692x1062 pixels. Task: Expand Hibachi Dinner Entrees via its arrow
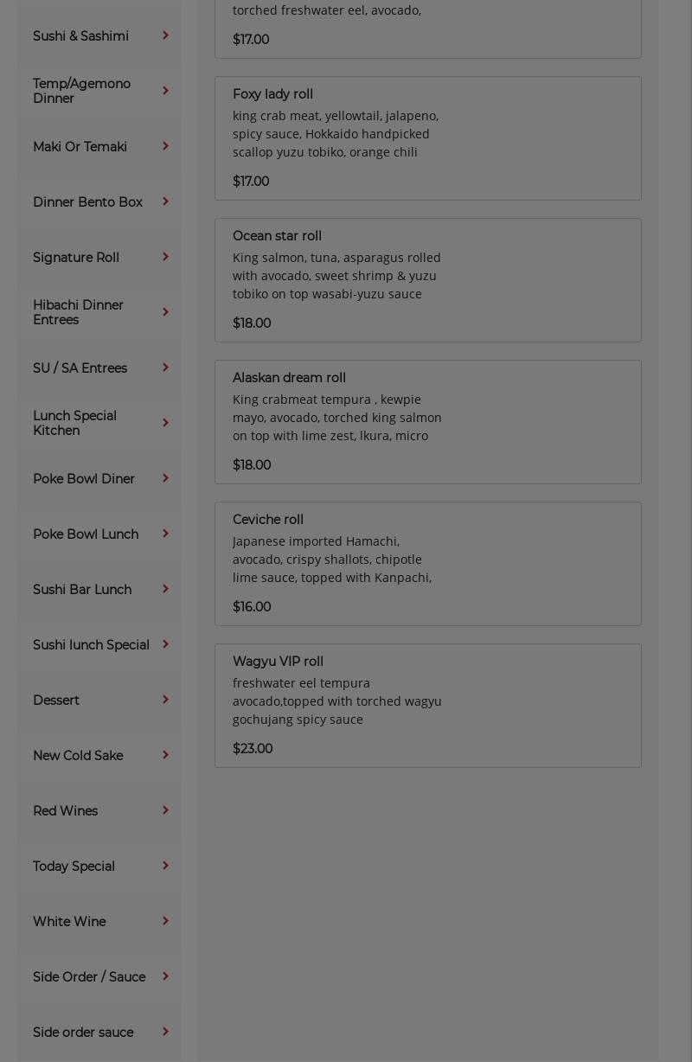165,312
